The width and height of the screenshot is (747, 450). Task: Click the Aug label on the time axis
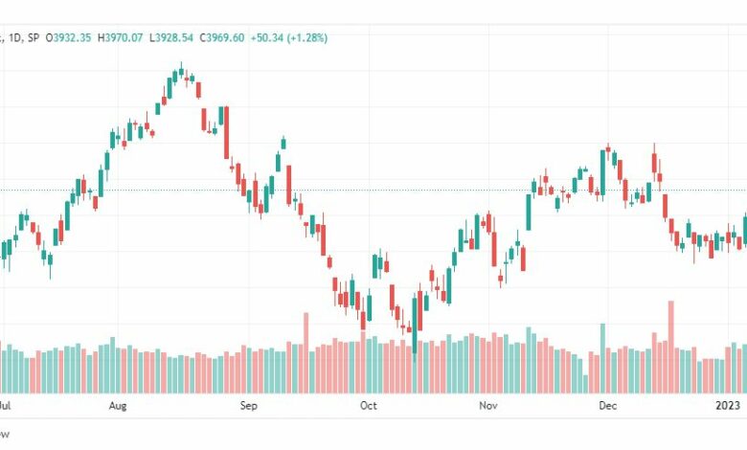[118, 406]
